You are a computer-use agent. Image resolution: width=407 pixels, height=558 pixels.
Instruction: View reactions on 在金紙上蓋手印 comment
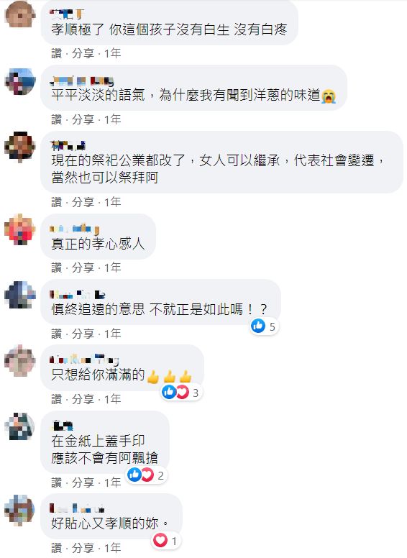[147, 475]
